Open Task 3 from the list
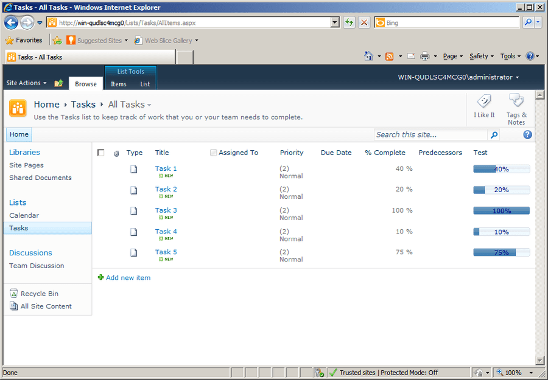Screen dimensions: 548x380 (166, 210)
